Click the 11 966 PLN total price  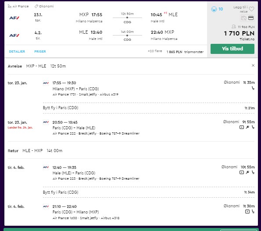click(246, 27)
